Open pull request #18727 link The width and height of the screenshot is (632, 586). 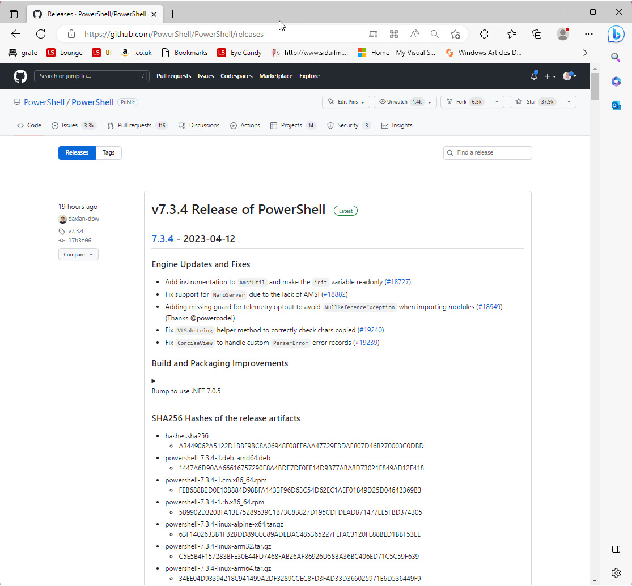398,283
